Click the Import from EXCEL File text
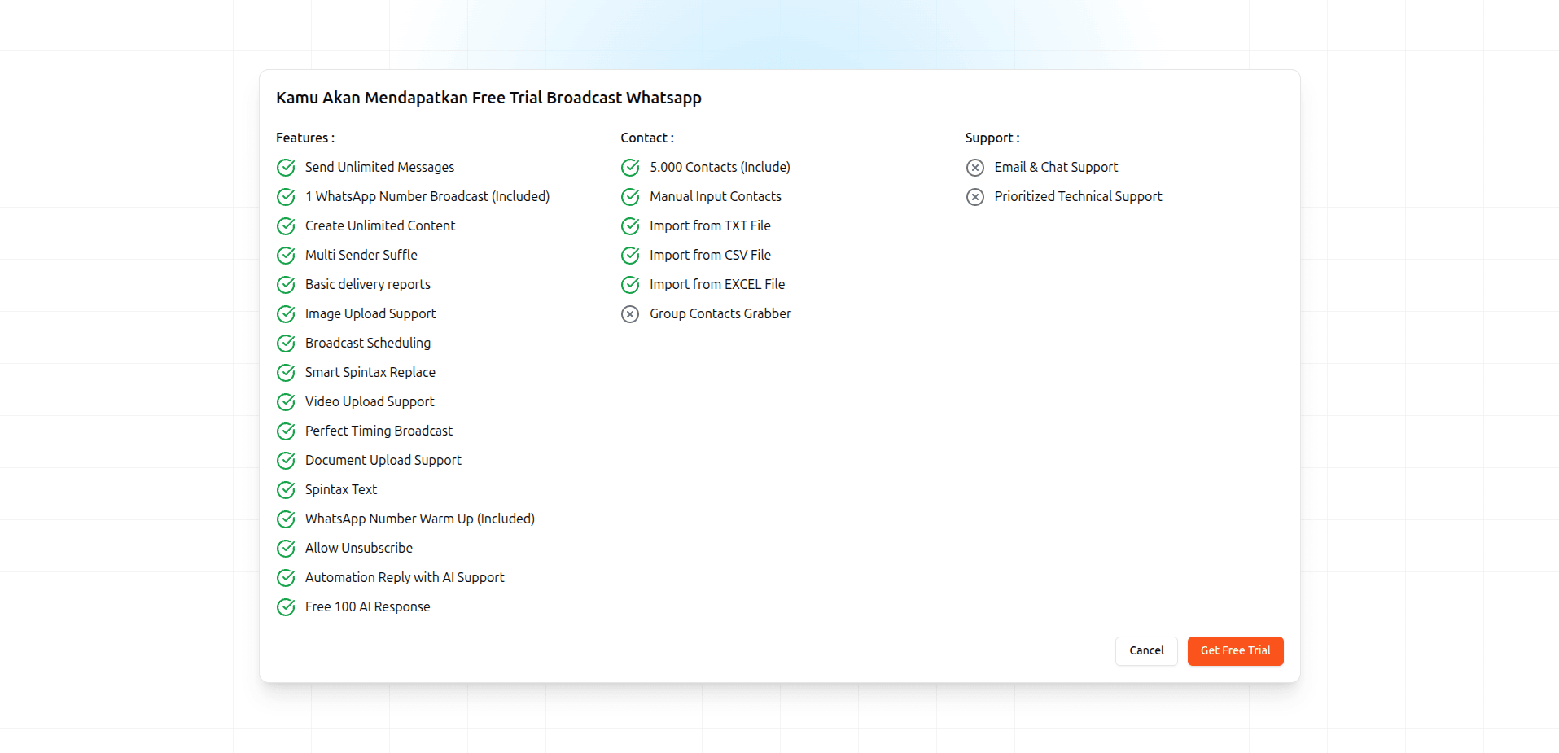Viewport: 1559px width, 753px height. pyautogui.click(x=716, y=284)
